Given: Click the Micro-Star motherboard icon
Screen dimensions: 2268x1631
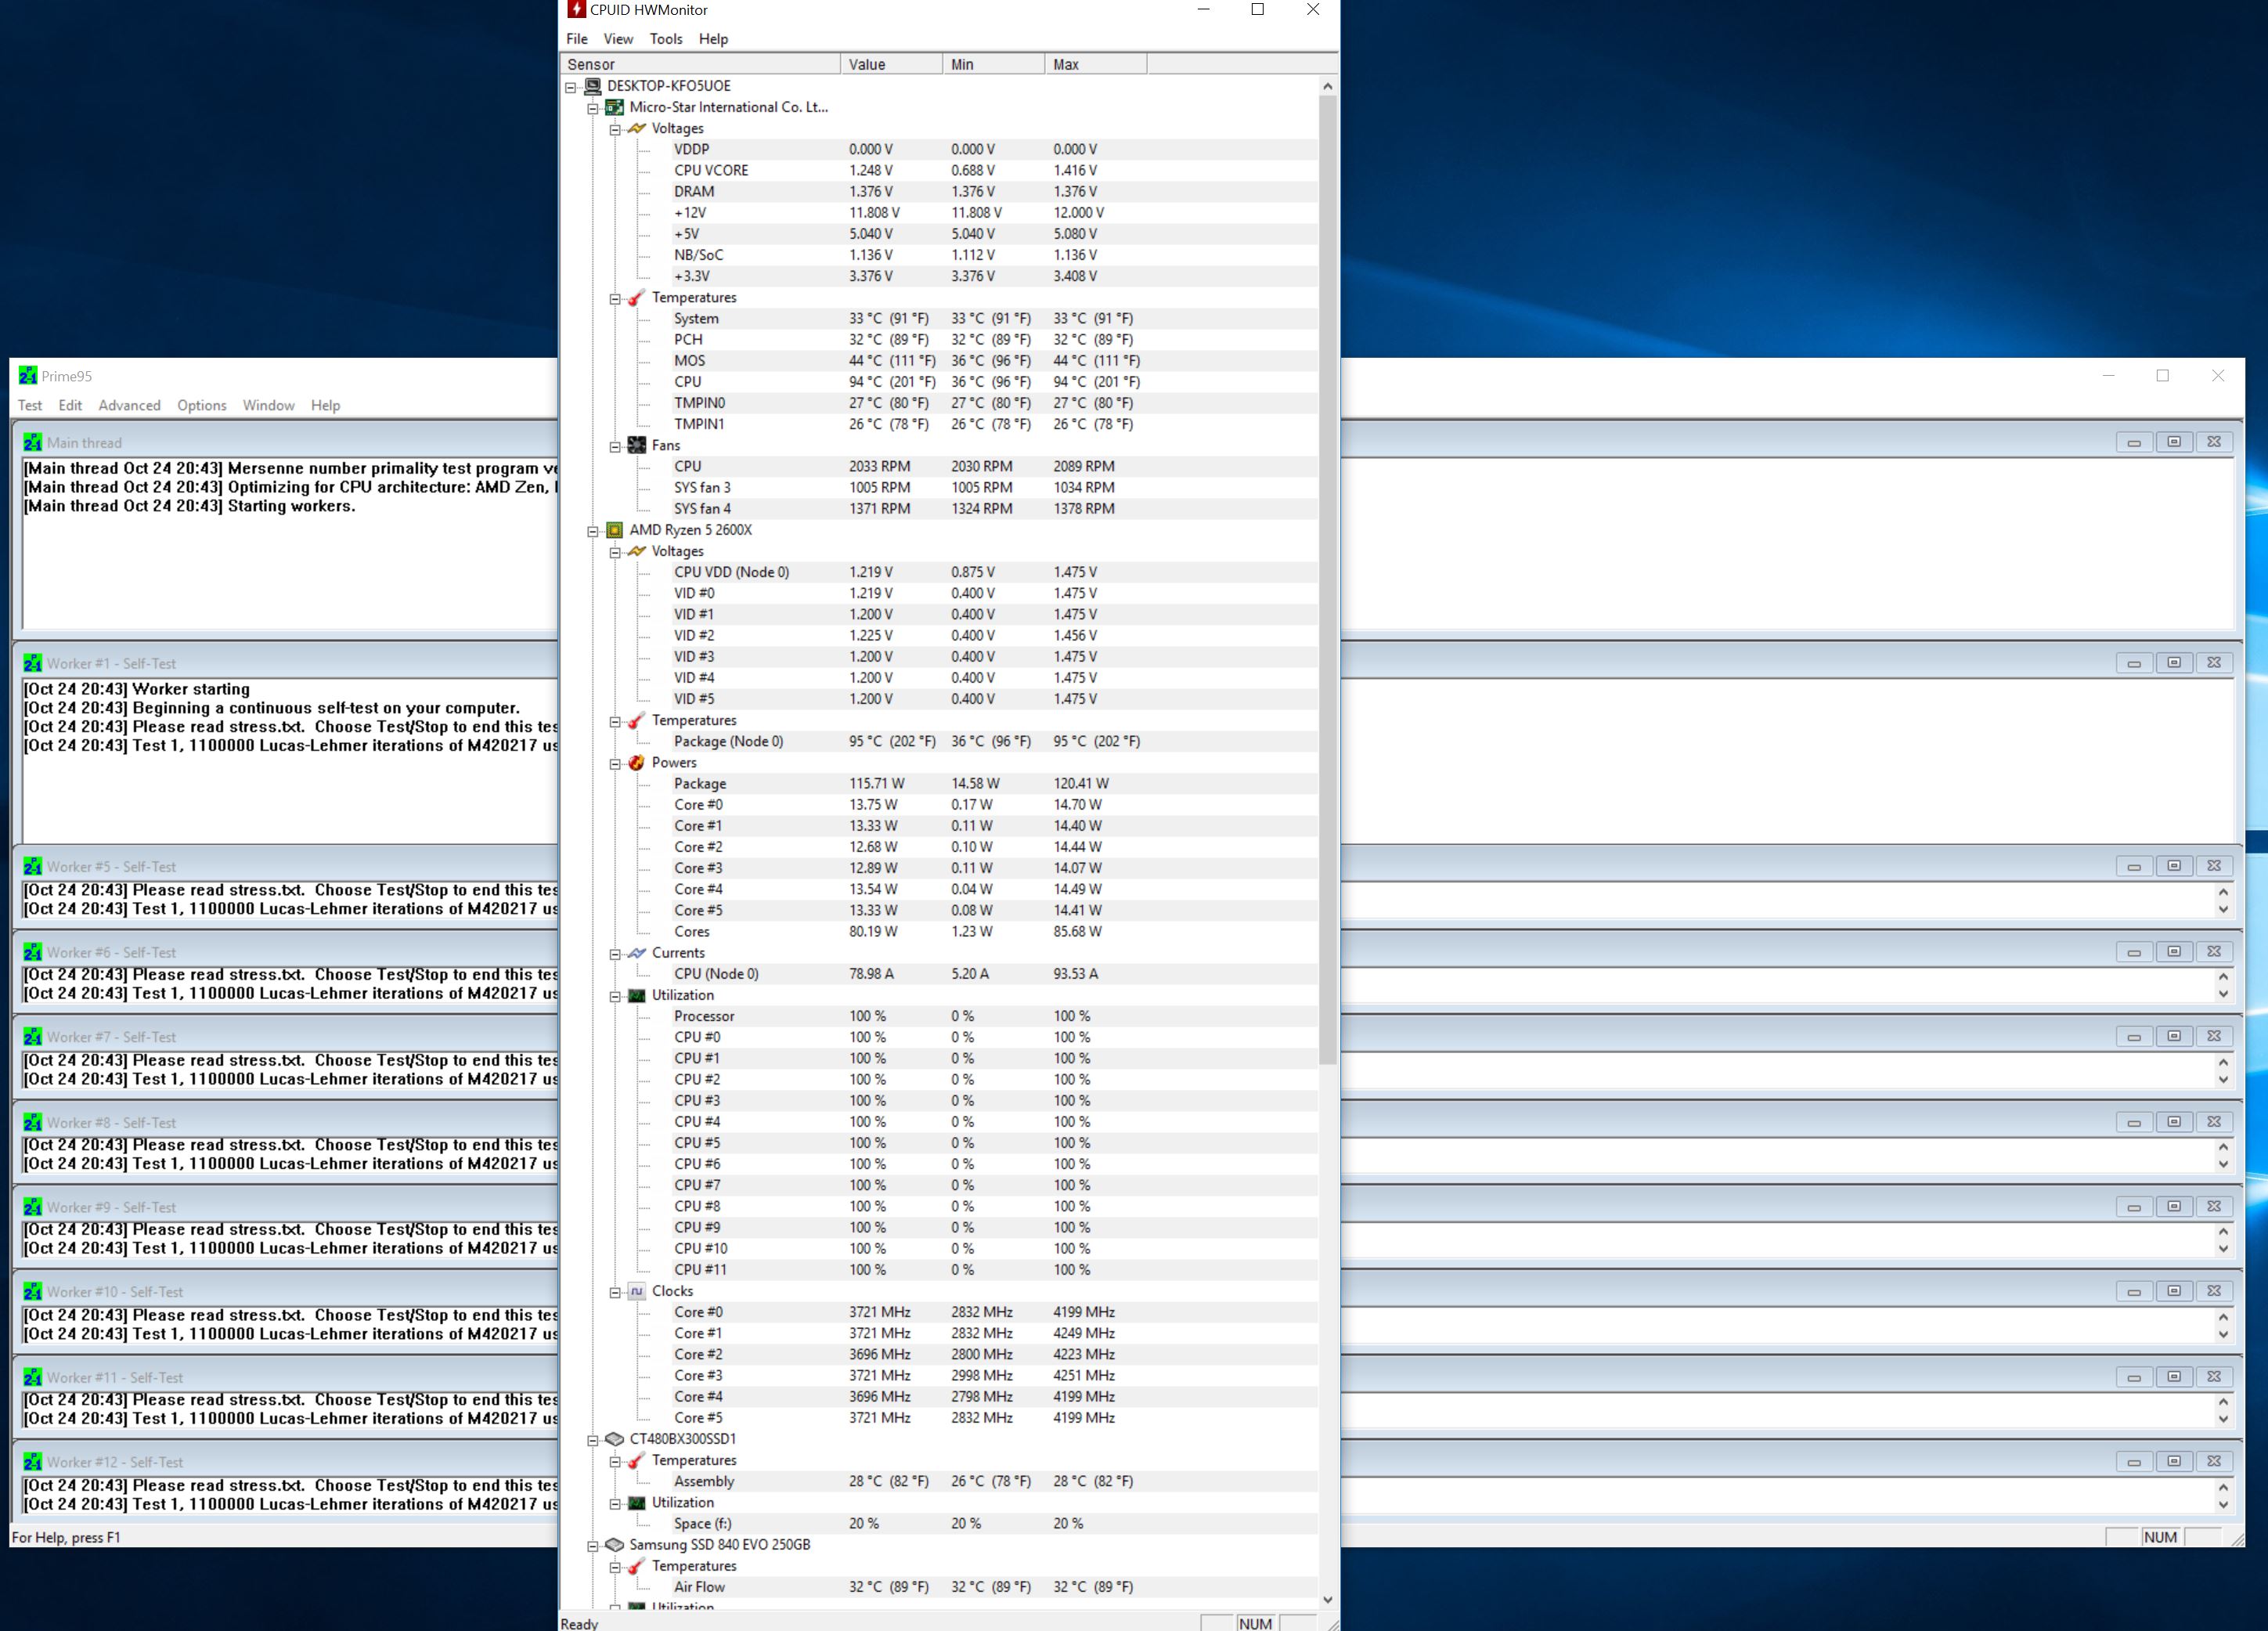Looking at the screenshot, I should [x=615, y=107].
